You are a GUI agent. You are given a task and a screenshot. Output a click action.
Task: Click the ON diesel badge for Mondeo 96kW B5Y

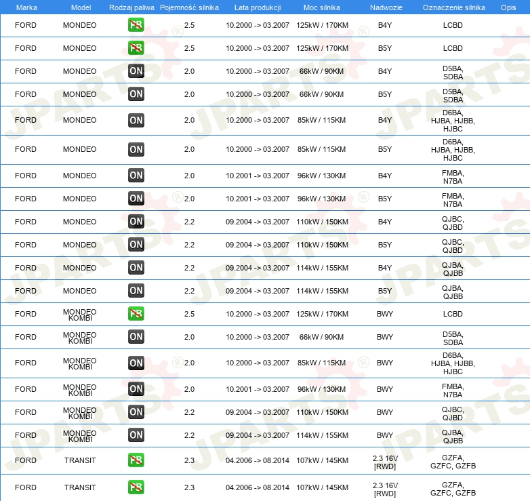coord(136,199)
